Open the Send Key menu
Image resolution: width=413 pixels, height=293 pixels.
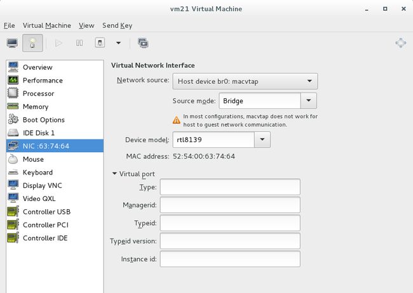(117, 25)
